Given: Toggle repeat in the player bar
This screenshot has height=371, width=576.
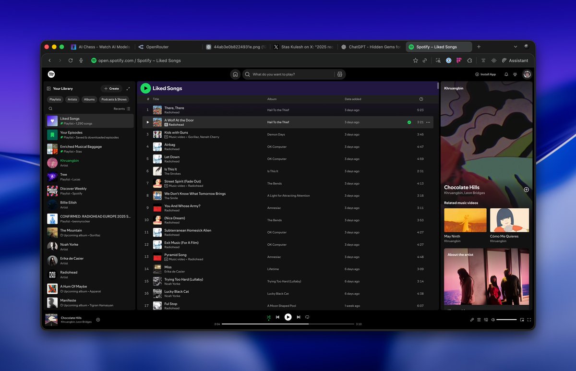Looking at the screenshot, I should (x=307, y=317).
